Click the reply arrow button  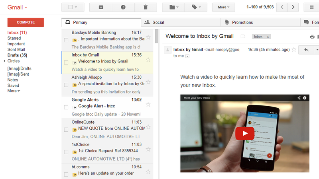coord(306,50)
